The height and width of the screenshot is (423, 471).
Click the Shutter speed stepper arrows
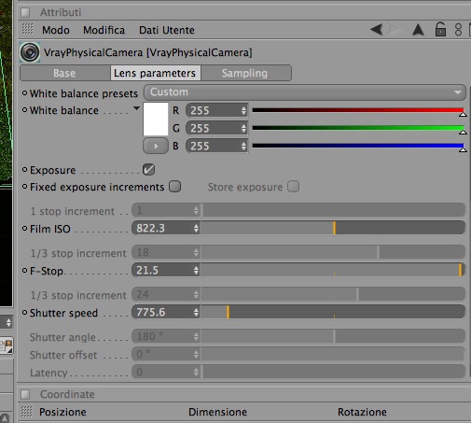click(x=196, y=312)
